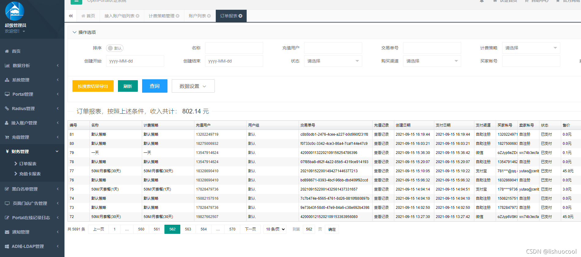
Task: Click the double-left-arrow tab scroll icon
Action: (x=71, y=16)
